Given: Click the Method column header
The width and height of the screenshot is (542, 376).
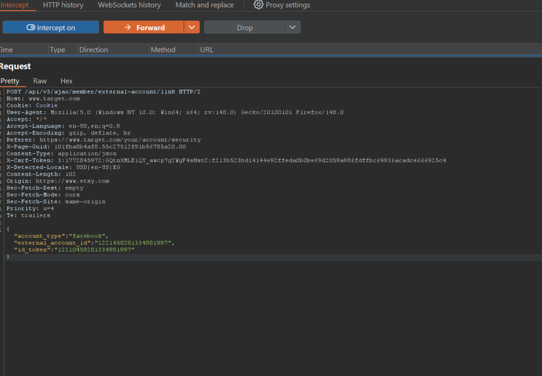Looking at the screenshot, I should point(163,50).
